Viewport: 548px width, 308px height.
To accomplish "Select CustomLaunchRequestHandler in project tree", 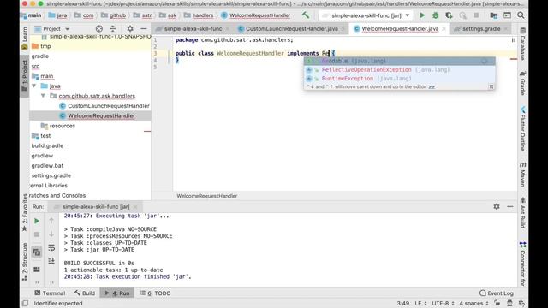I will (x=109, y=106).
